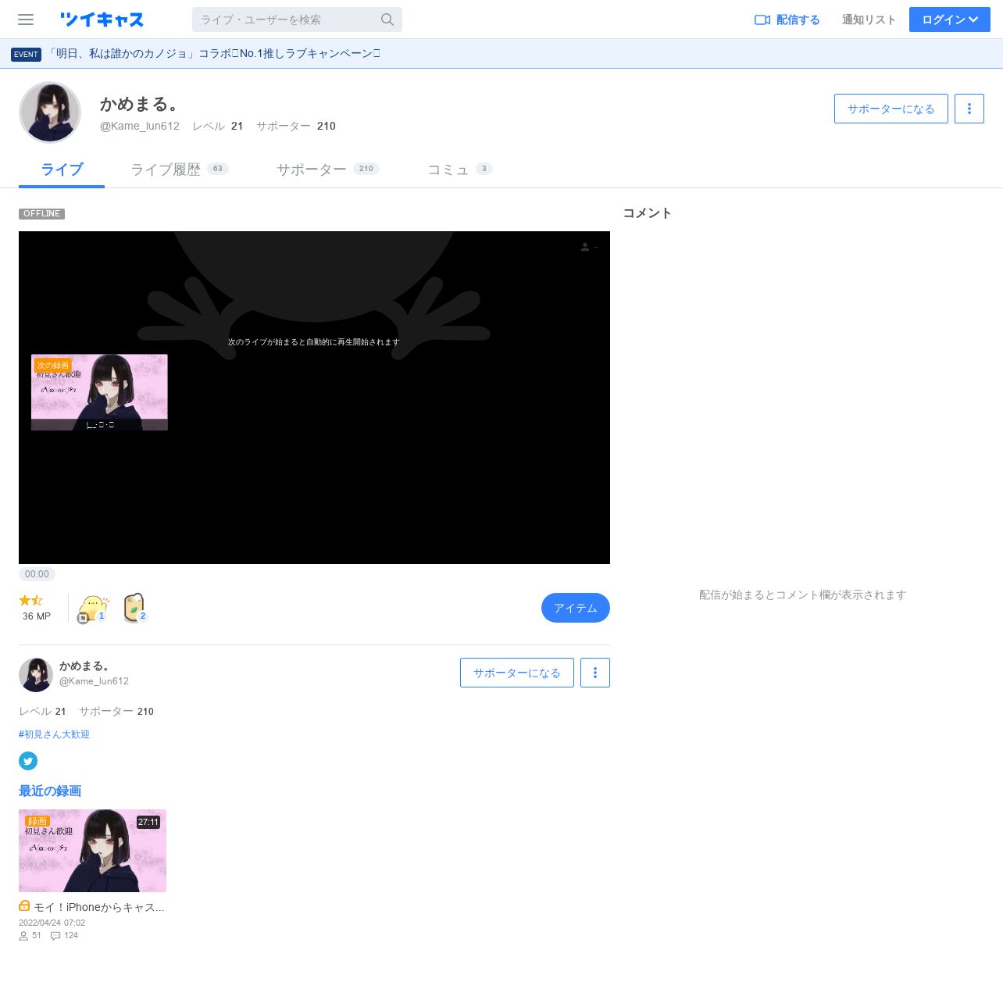Open the 次の録画 next recording thumbnail
The height and width of the screenshot is (1007, 1003).
(x=99, y=392)
